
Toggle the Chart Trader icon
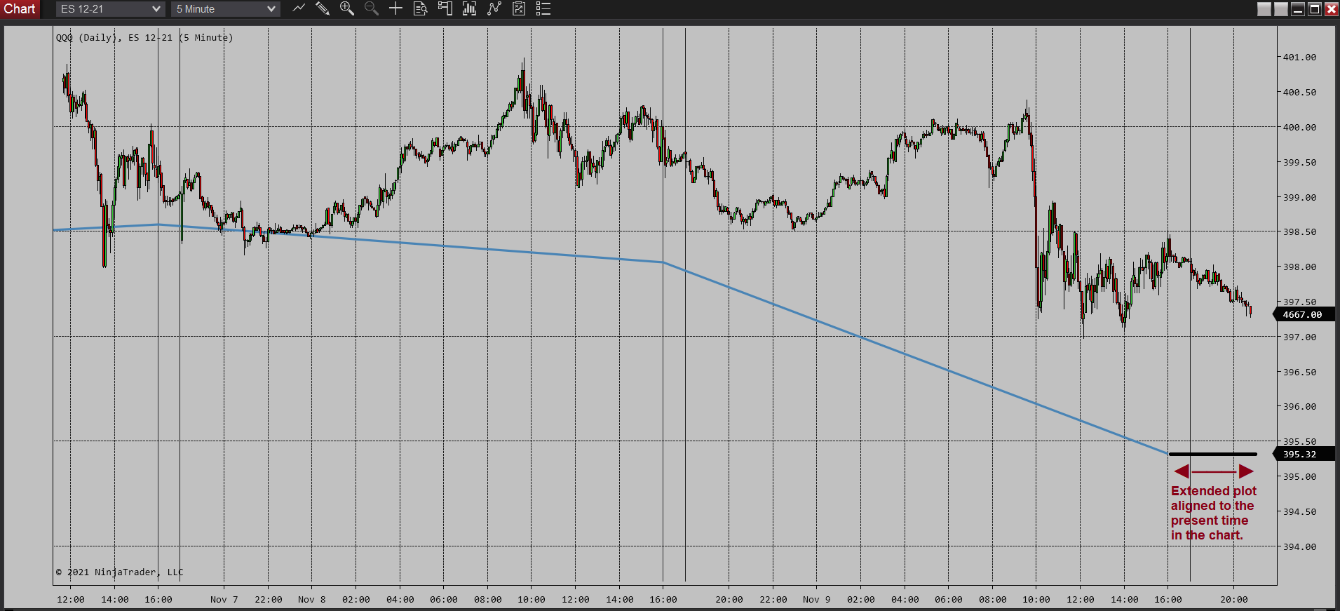tap(445, 8)
